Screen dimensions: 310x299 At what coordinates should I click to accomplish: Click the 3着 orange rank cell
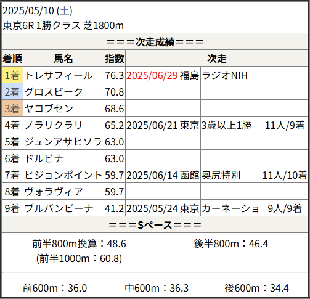click(12, 109)
